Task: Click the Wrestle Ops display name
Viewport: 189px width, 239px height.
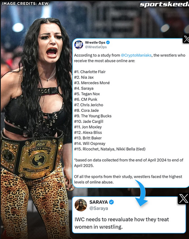Action: [95, 42]
